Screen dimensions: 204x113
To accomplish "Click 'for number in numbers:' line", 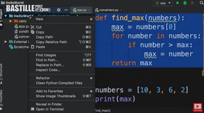I will 156,36.
